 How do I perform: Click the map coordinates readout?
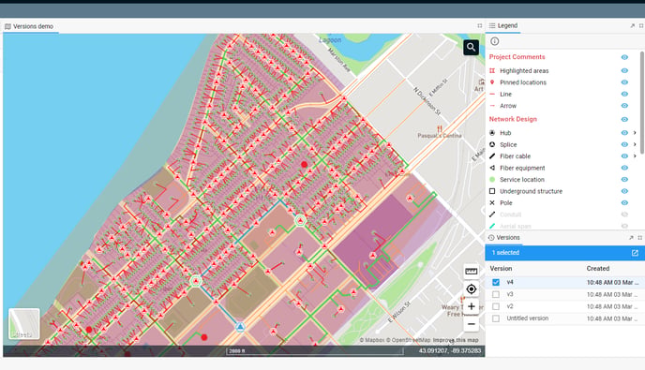450,350
